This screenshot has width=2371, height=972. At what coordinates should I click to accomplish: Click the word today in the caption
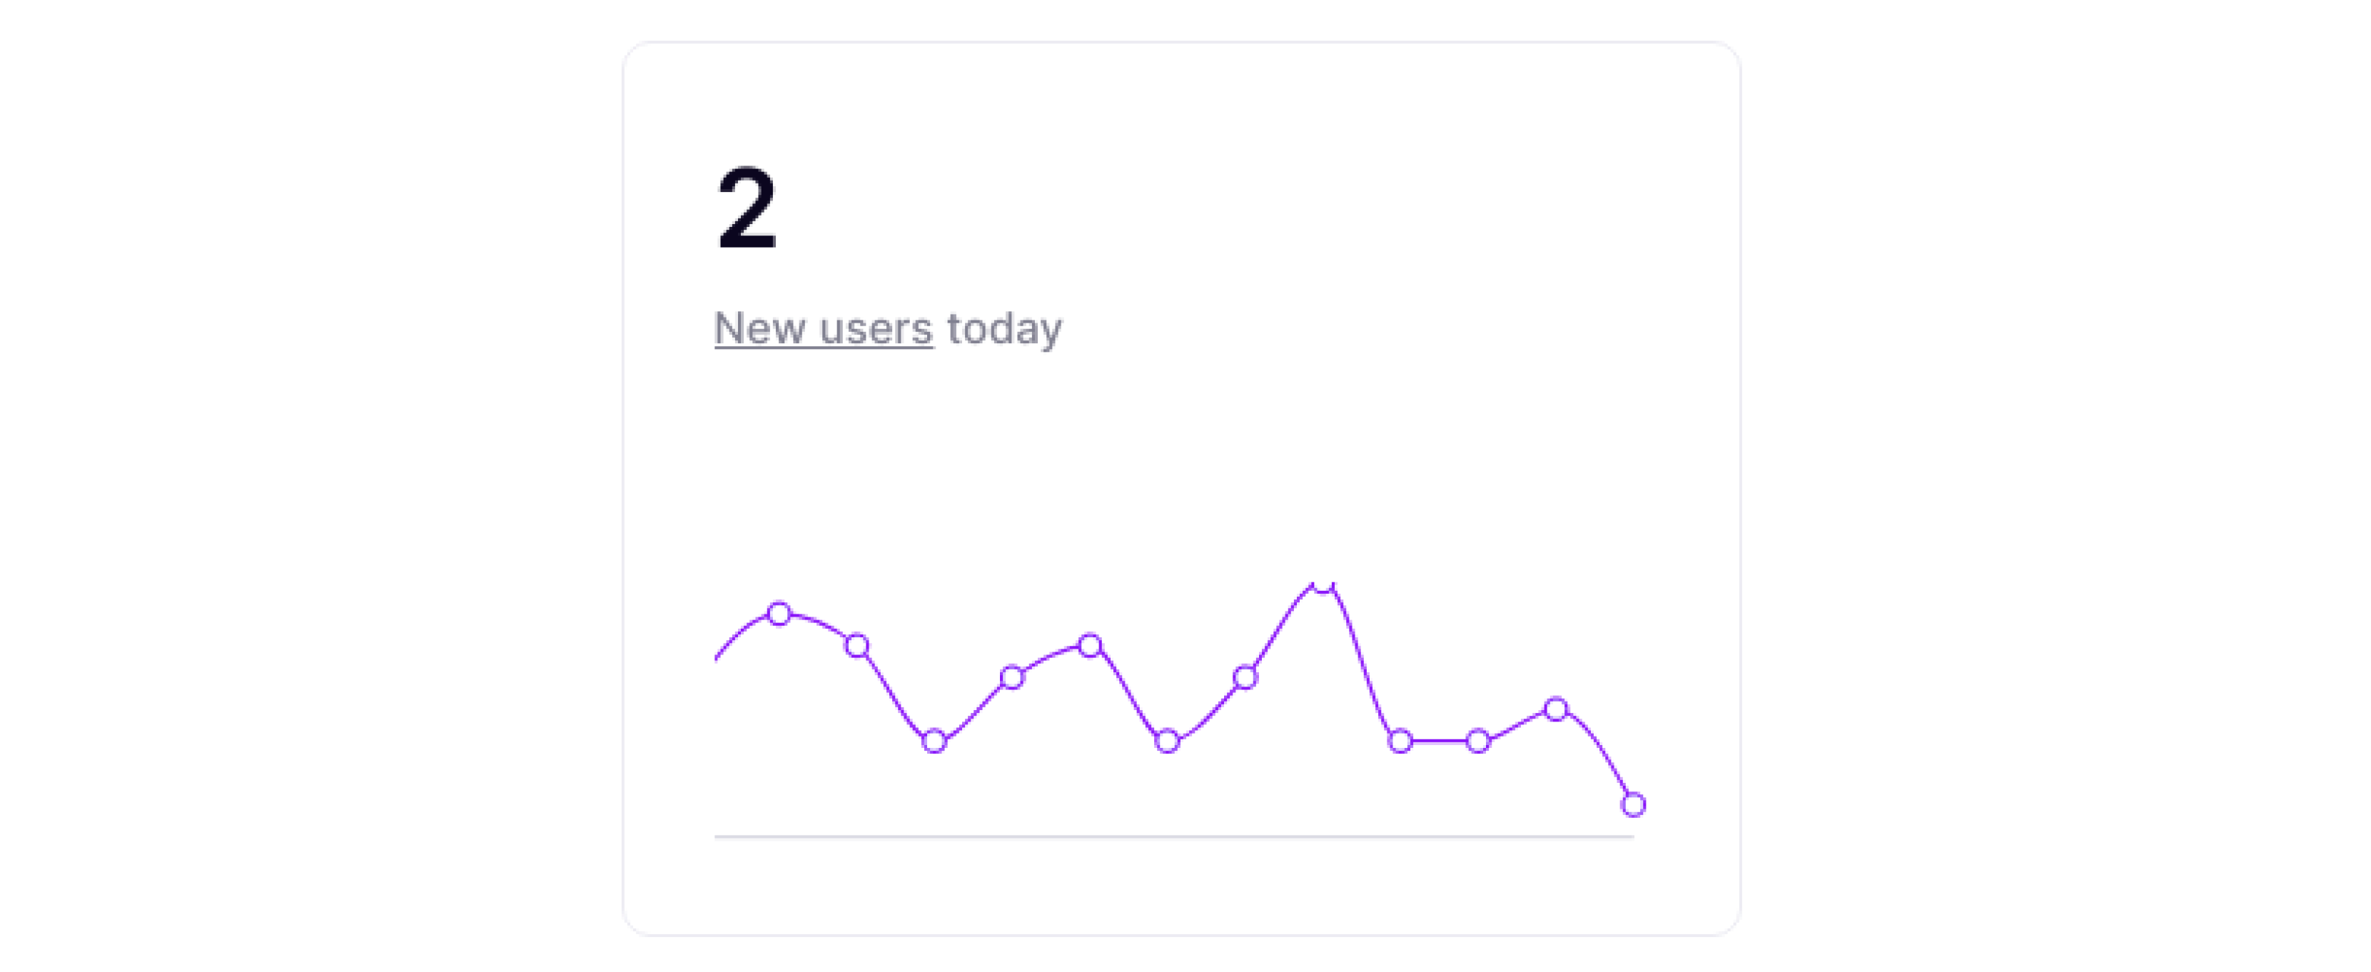pyautogui.click(x=1004, y=330)
